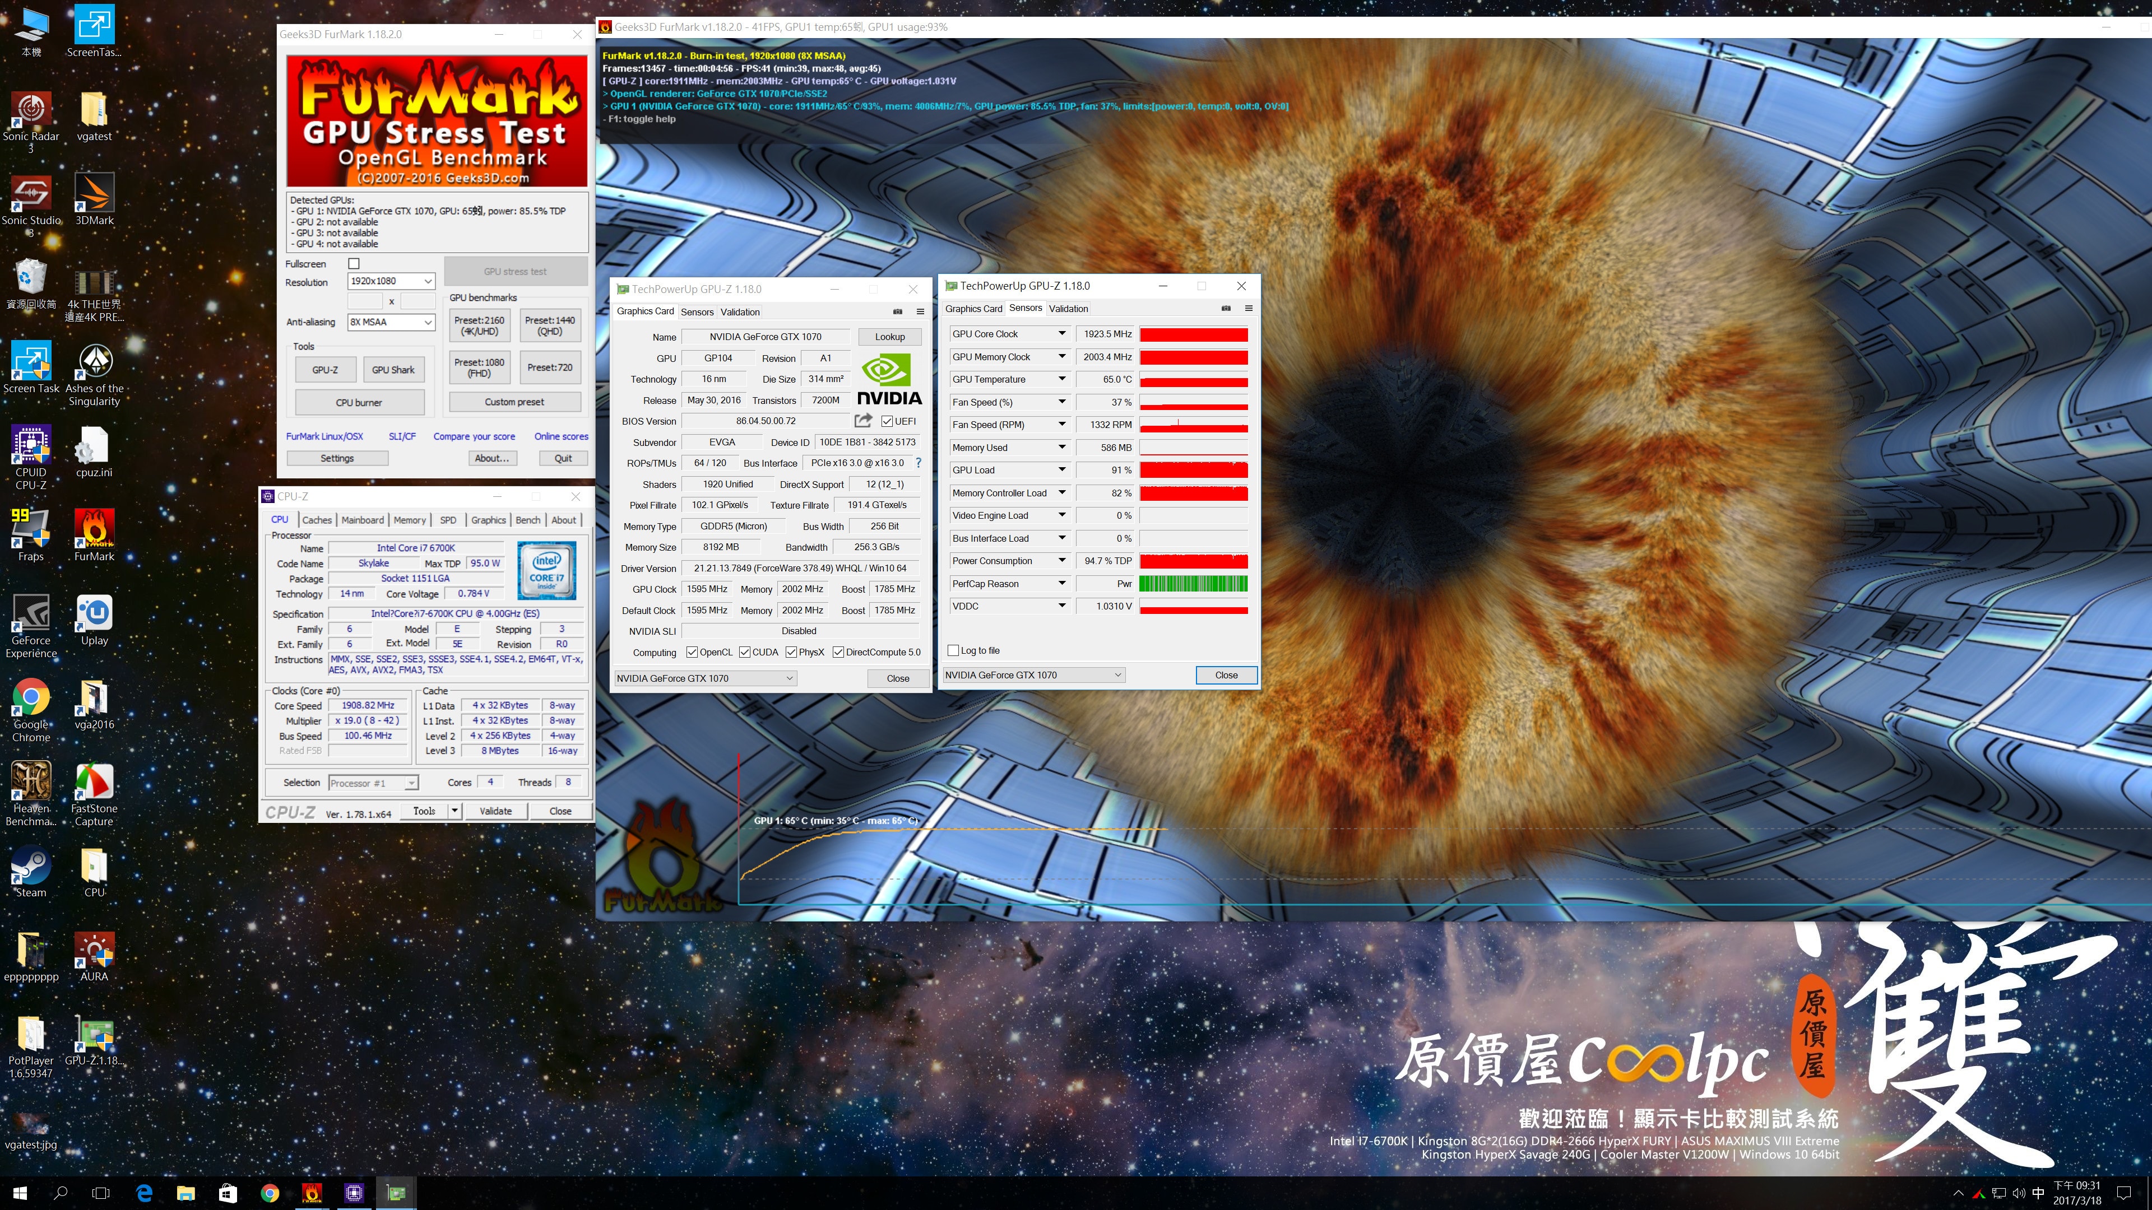Click the Bus Interface question mark icon

click(x=918, y=463)
